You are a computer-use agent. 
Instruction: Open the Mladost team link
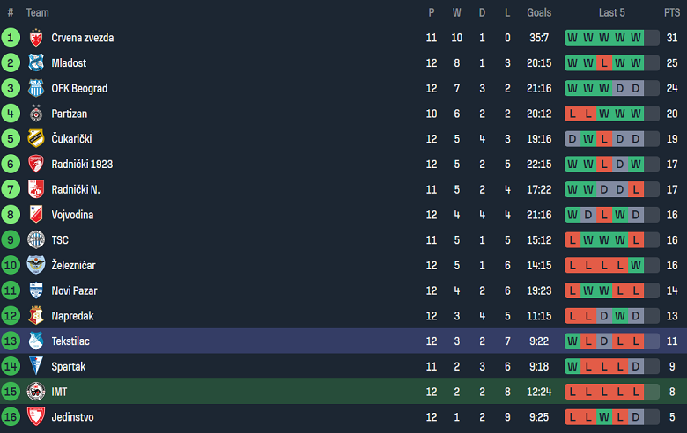click(x=69, y=63)
